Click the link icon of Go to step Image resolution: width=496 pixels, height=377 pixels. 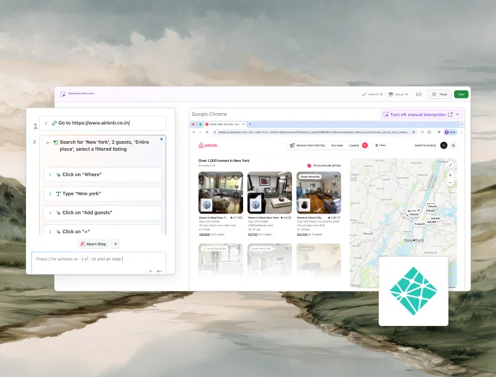pos(54,123)
